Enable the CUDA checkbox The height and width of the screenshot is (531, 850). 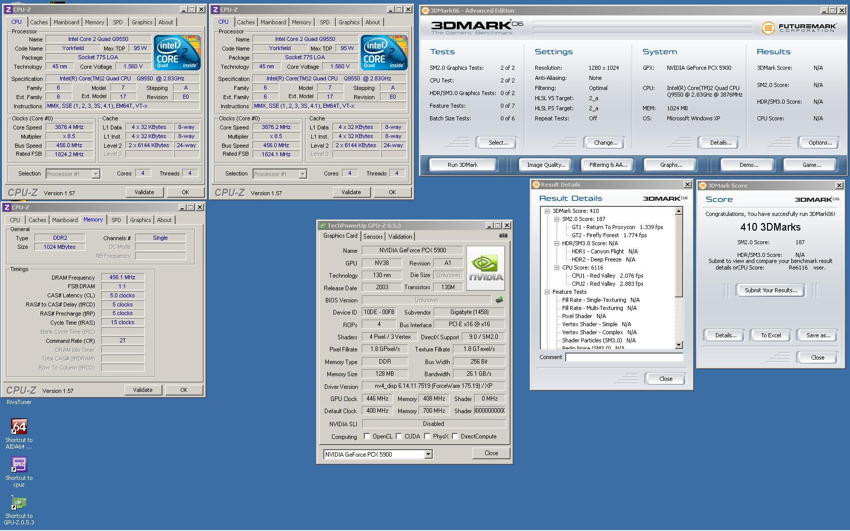tap(399, 436)
